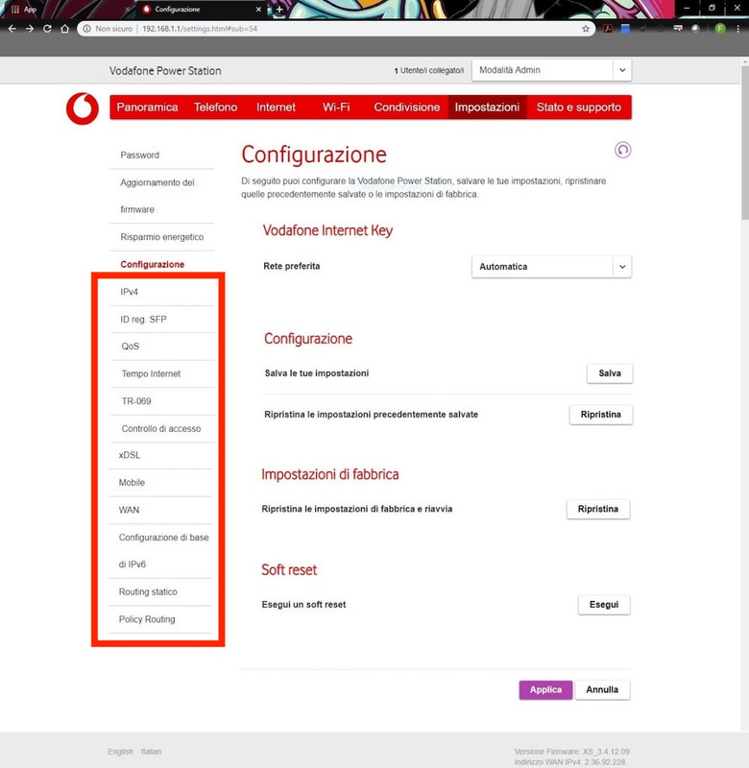
Task: Click the Annulla button
Action: pyautogui.click(x=602, y=689)
